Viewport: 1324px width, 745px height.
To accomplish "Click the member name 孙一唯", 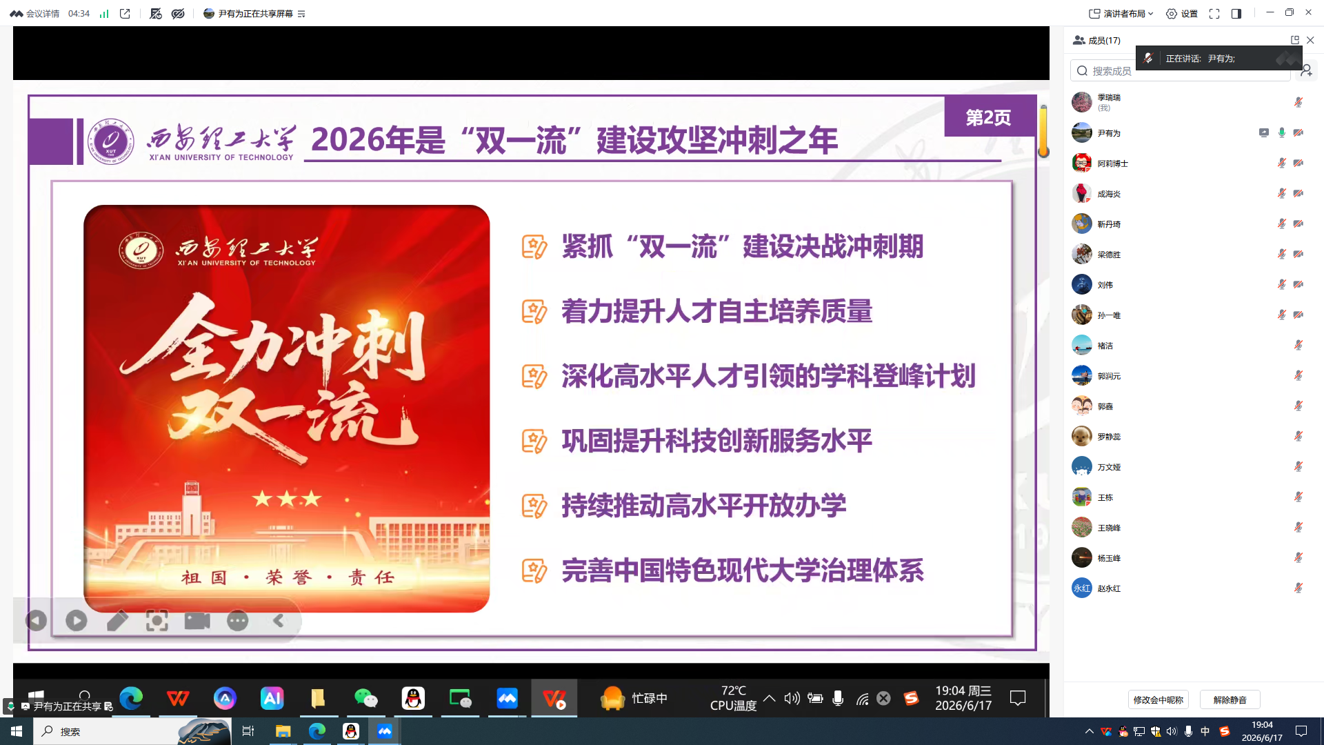I will 1109,315.
